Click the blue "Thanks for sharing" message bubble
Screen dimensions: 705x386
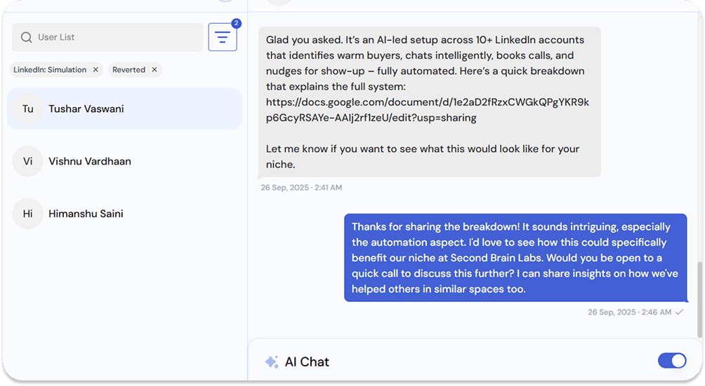point(515,258)
